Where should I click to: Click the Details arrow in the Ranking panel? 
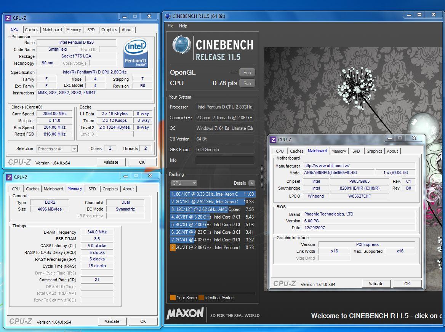[252, 183]
